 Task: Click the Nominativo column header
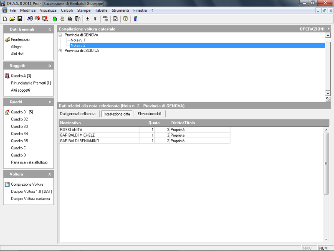coord(70,123)
